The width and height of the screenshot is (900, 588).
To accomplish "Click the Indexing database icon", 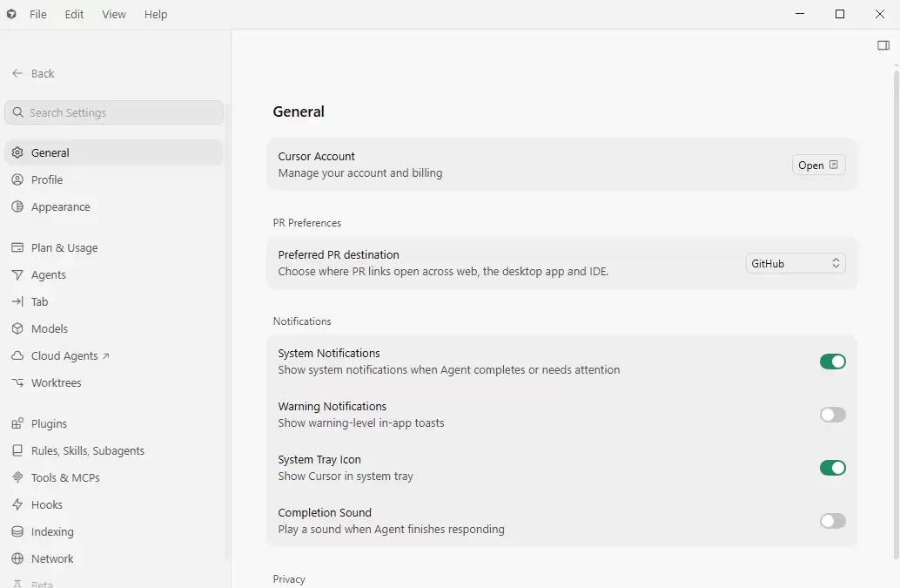I will click(x=17, y=531).
